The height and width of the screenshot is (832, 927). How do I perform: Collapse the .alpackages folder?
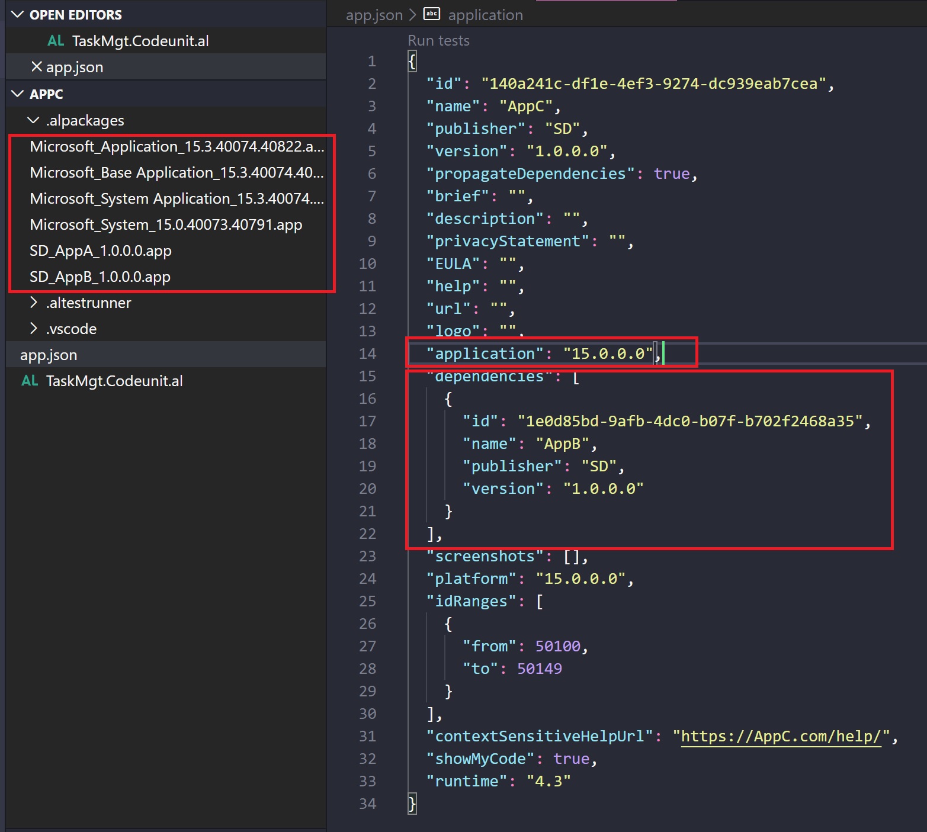(x=34, y=120)
